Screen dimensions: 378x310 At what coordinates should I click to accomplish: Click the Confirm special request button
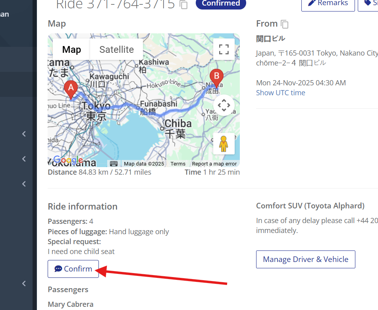pyautogui.click(x=73, y=269)
